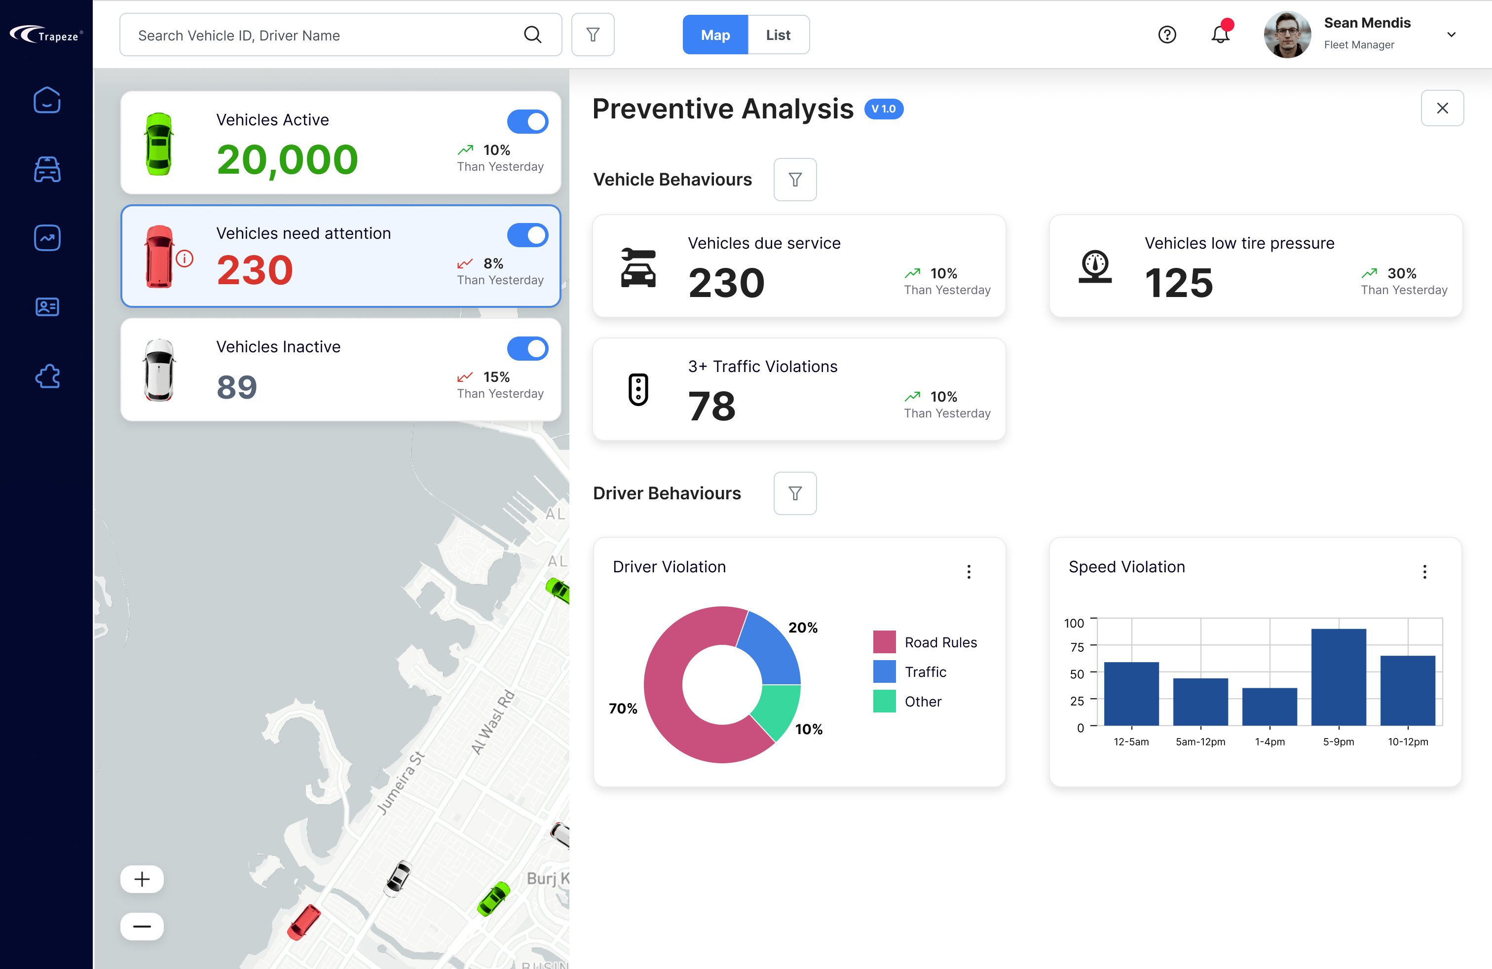
Task: Open the help question mark icon
Action: (x=1167, y=35)
